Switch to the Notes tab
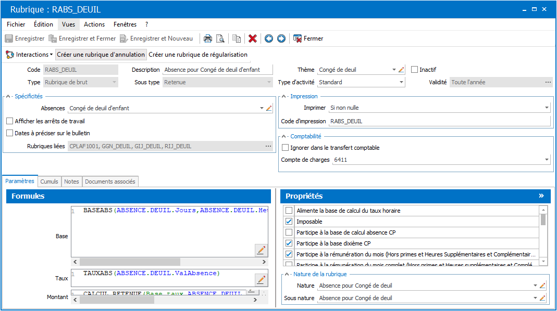557x311 pixels. click(71, 182)
